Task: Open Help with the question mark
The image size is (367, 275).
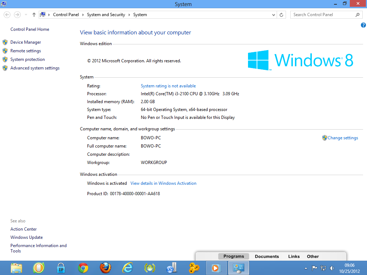Action: pos(363,25)
